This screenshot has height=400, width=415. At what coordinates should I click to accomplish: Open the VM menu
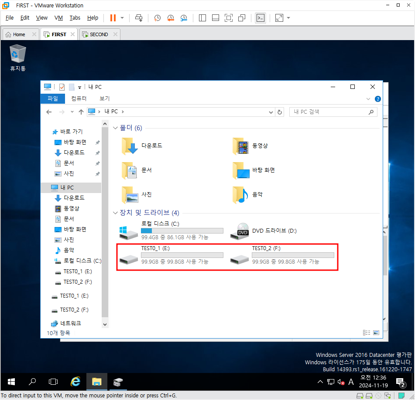click(x=58, y=18)
